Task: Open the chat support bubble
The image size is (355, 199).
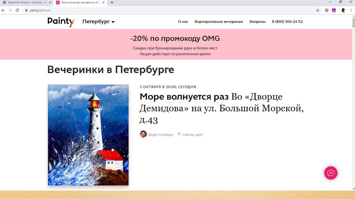Action: (x=331, y=173)
